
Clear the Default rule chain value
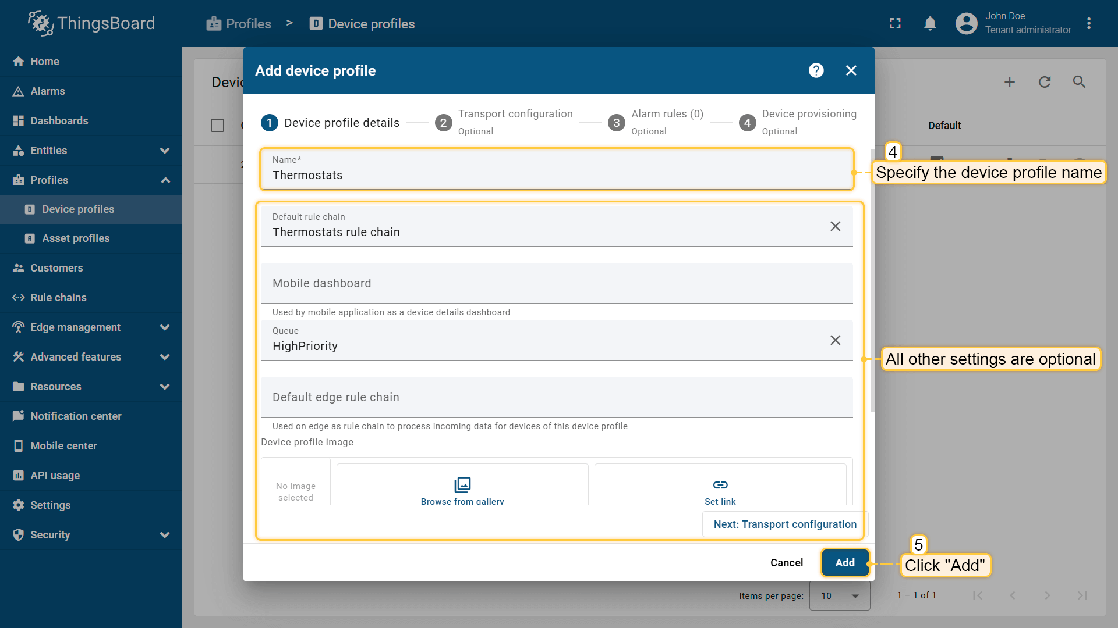(x=835, y=226)
